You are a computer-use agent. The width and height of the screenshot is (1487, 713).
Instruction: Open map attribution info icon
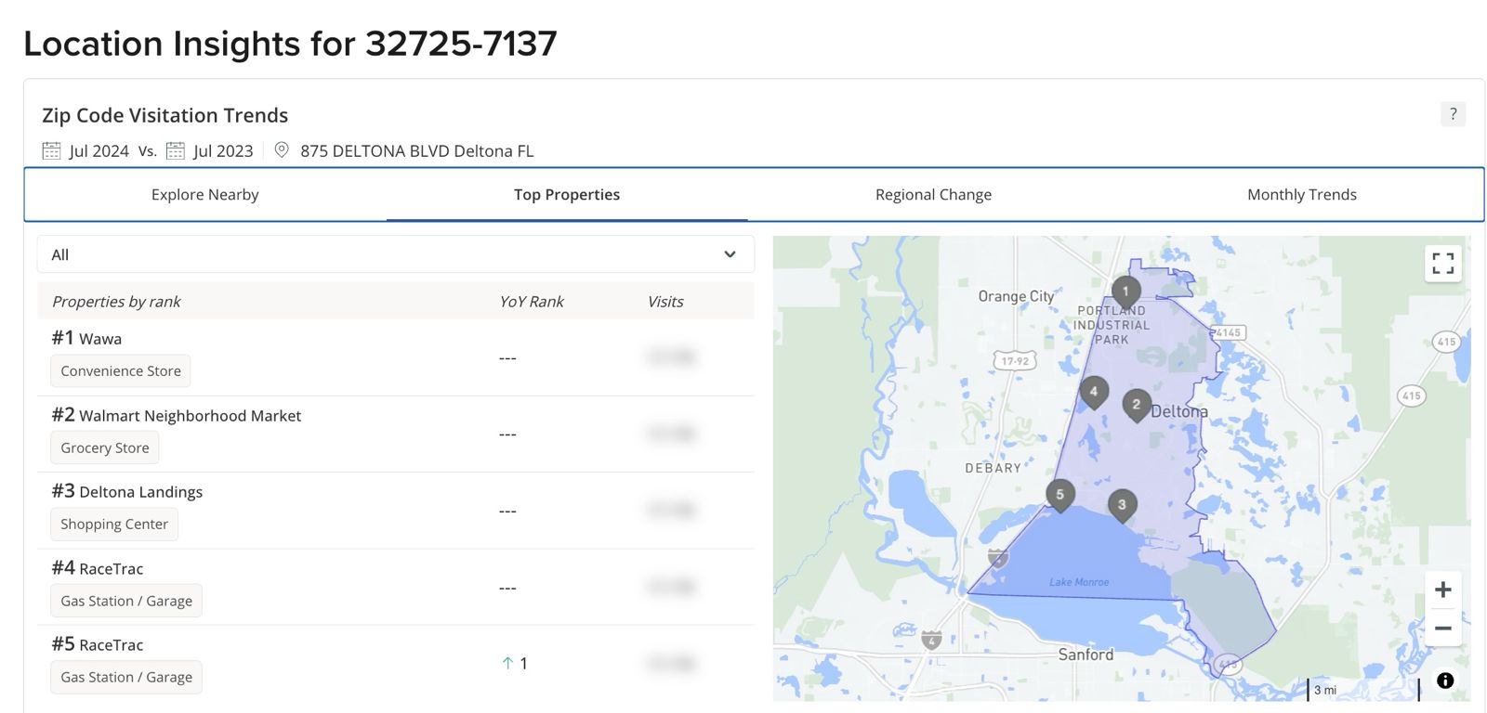(1445, 681)
